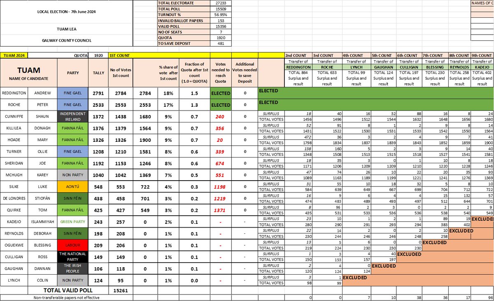
Task: Select the green BLESSING transfer header
Action: (435, 67)
